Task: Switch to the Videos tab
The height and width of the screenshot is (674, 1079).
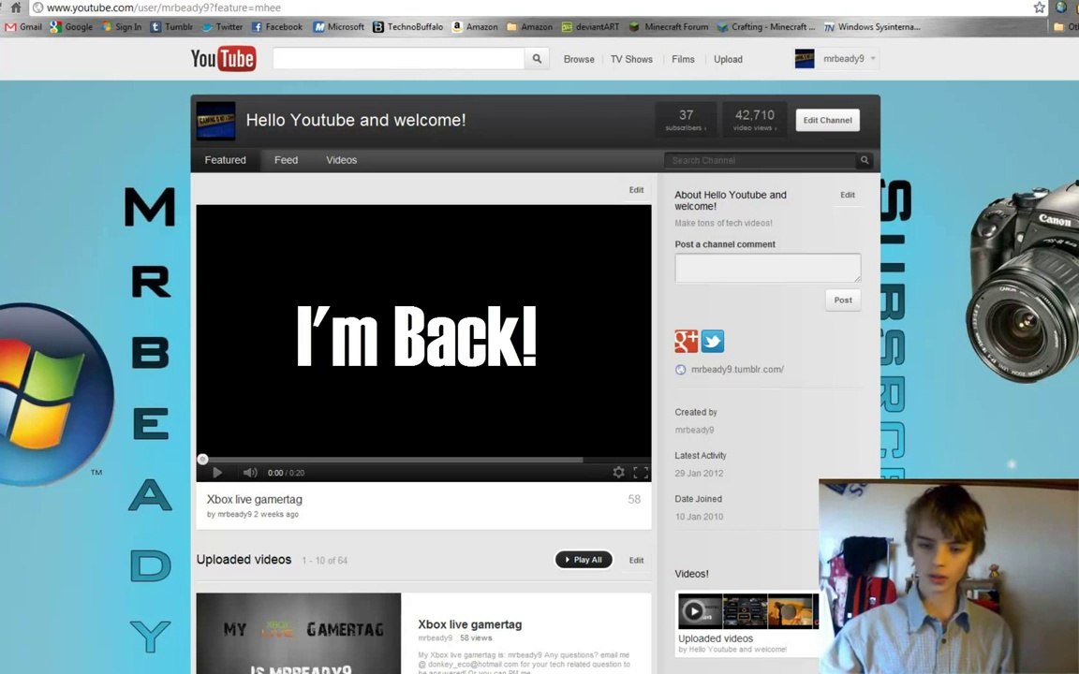Action: 341,159
